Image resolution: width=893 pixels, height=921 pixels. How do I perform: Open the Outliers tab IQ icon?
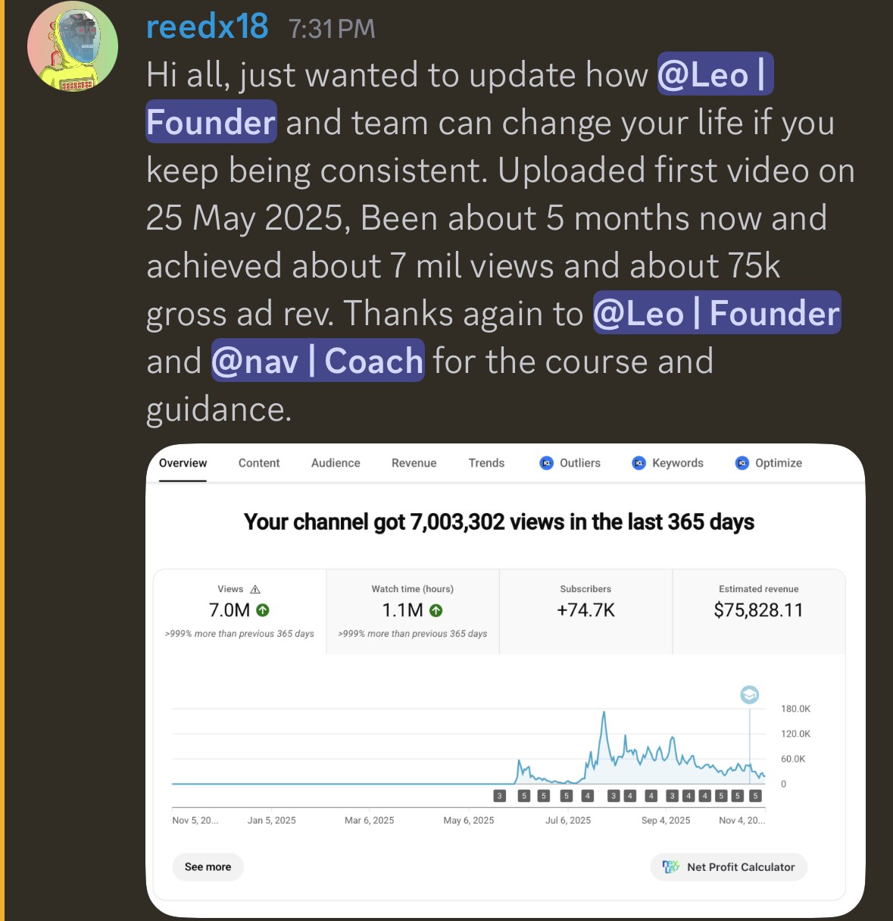546,463
